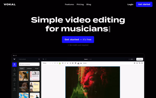This screenshot has height=98, width=156.
Task: Select the Square template tab
Action: 22,69
